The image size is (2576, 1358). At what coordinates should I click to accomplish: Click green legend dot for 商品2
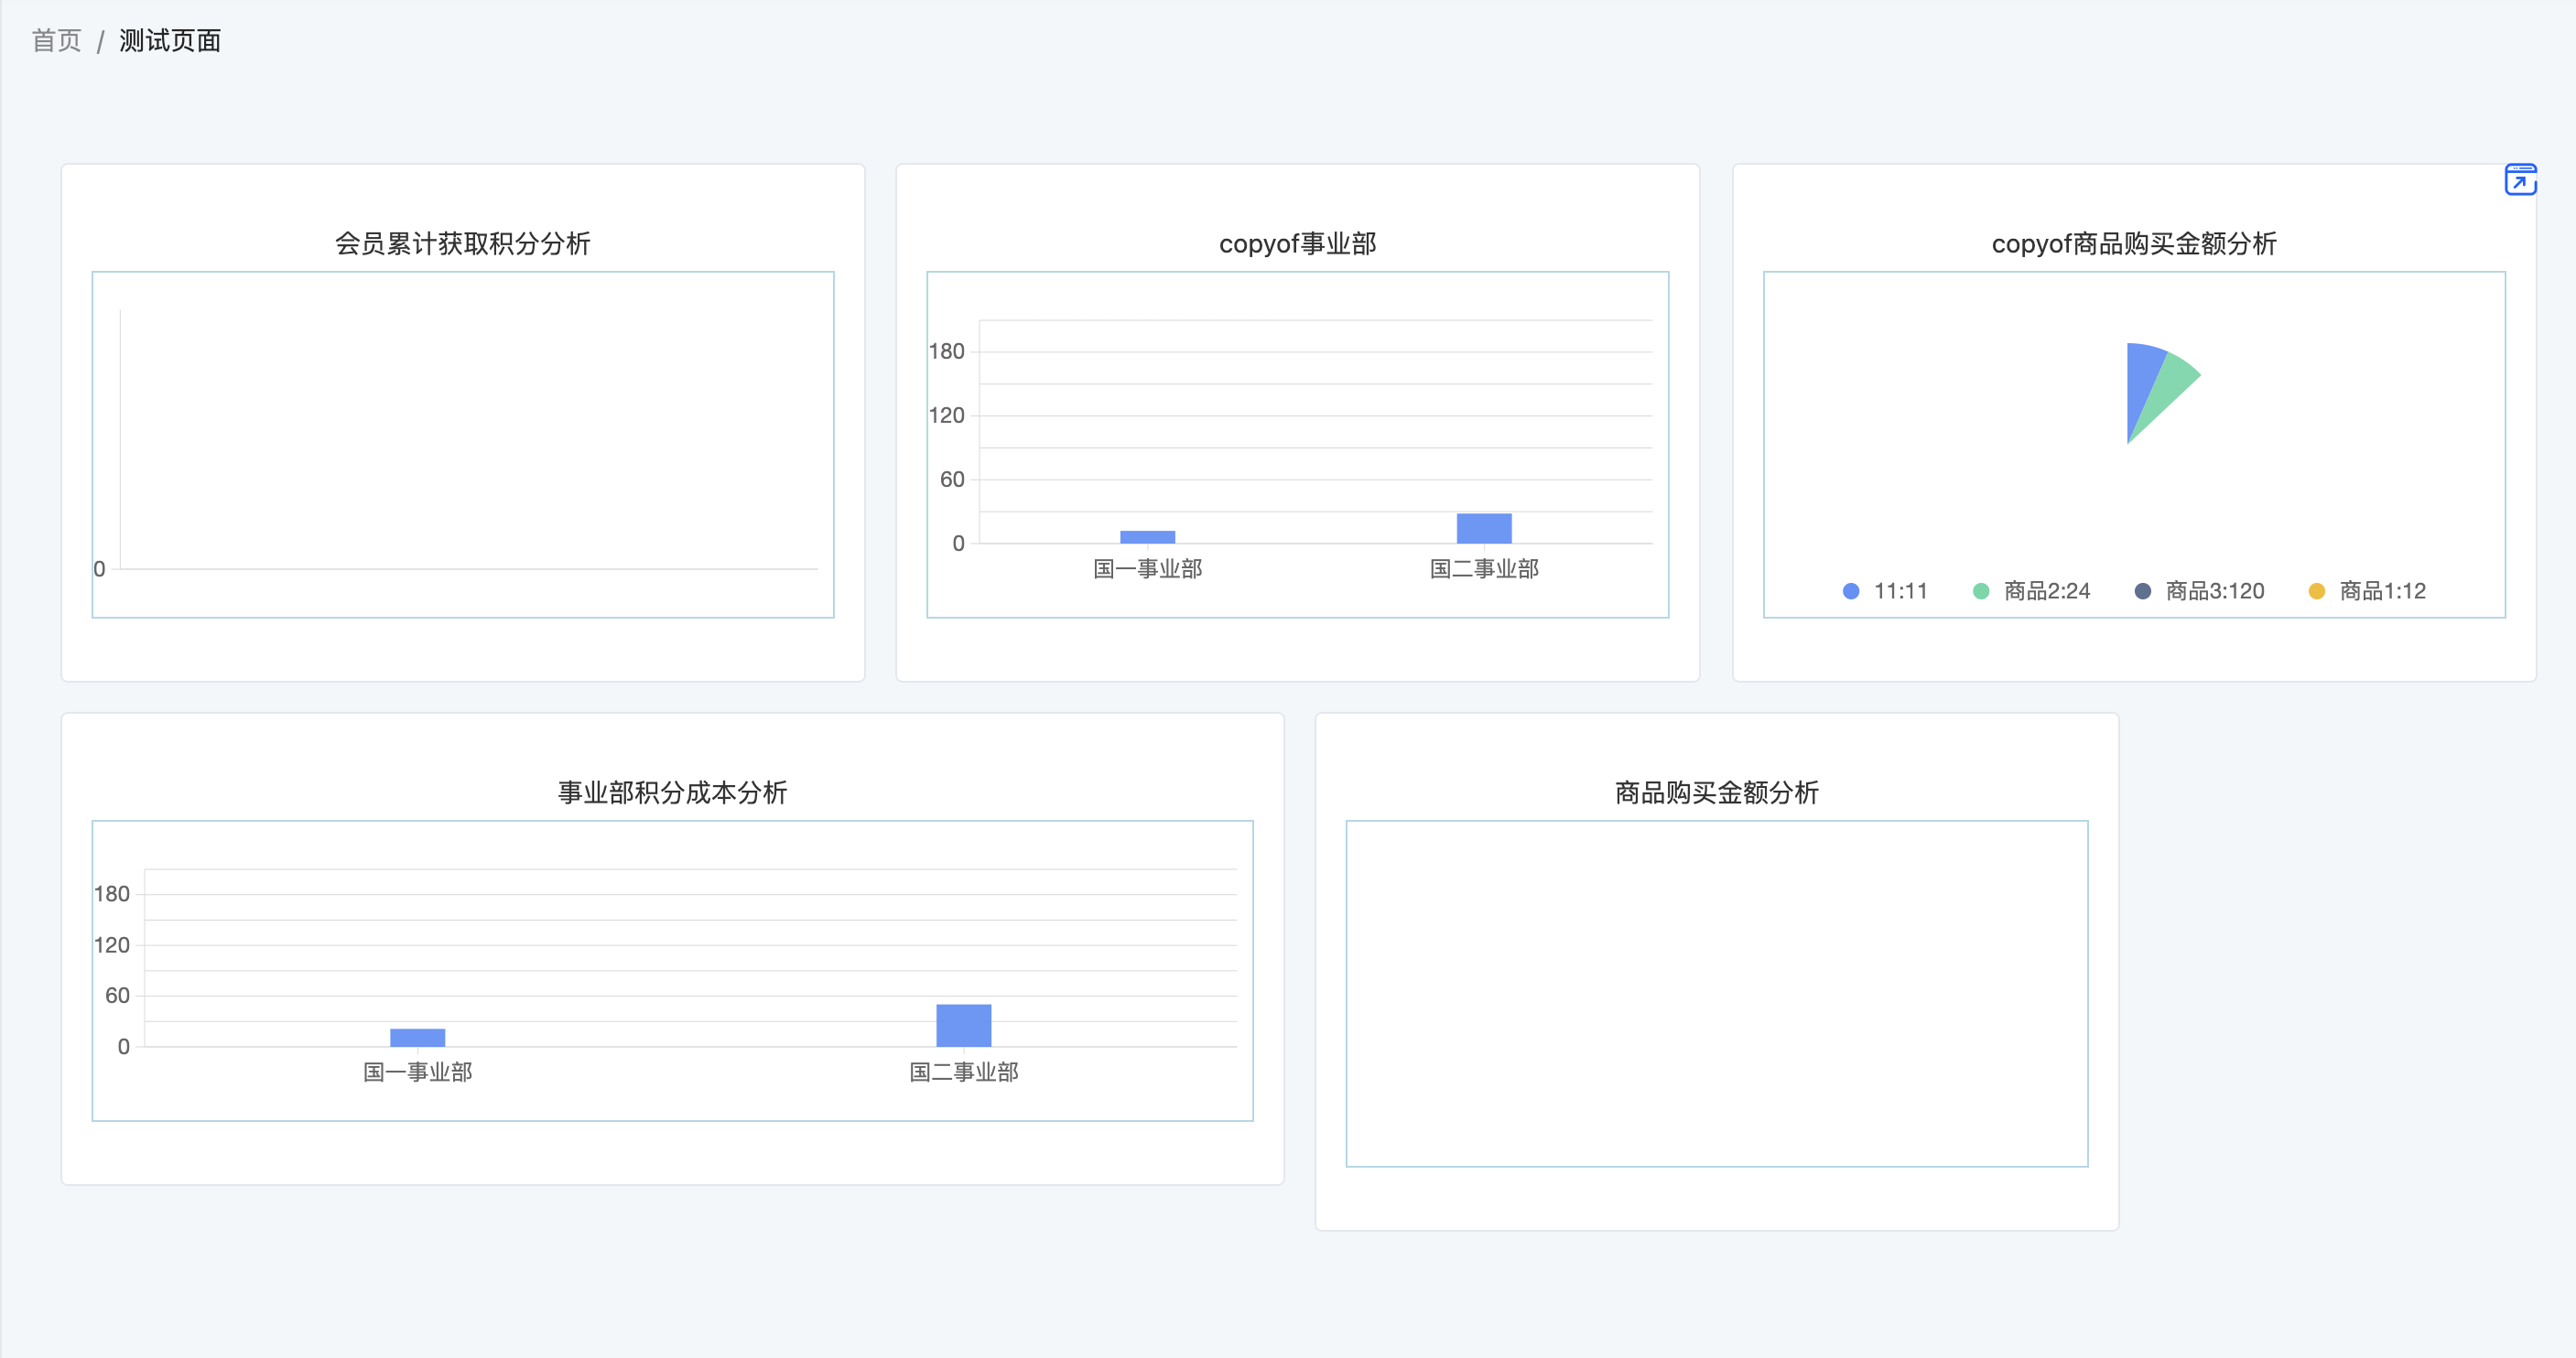(x=1981, y=591)
